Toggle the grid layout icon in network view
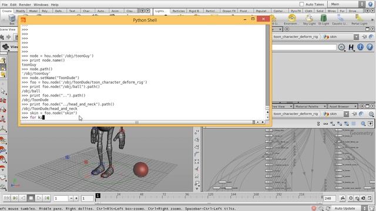Screen dimensions: 376x211 pos(354,124)
